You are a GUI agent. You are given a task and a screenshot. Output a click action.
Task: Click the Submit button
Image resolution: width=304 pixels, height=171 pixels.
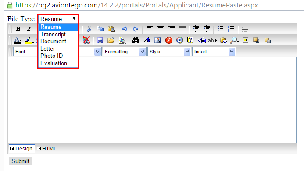click(x=20, y=161)
